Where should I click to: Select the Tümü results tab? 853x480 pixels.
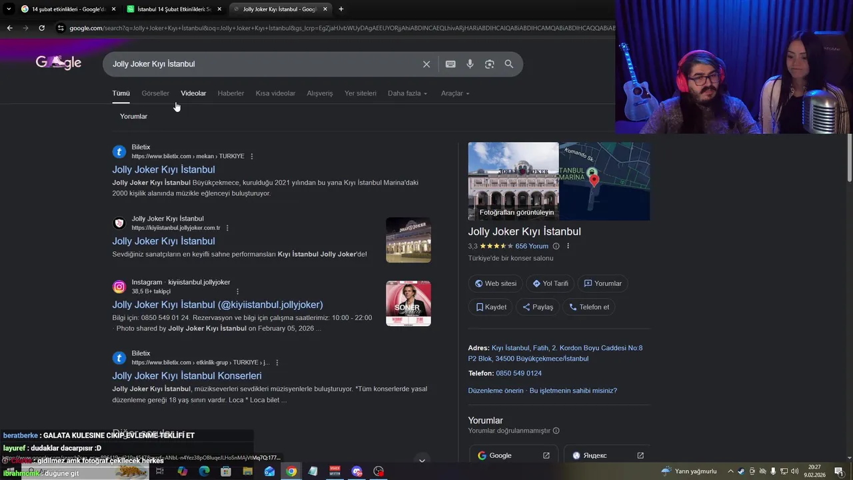click(121, 93)
